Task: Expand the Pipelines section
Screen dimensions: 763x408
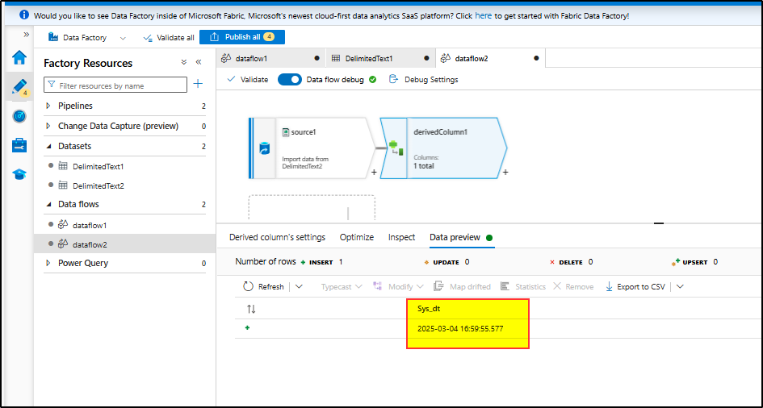Action: tap(48, 106)
